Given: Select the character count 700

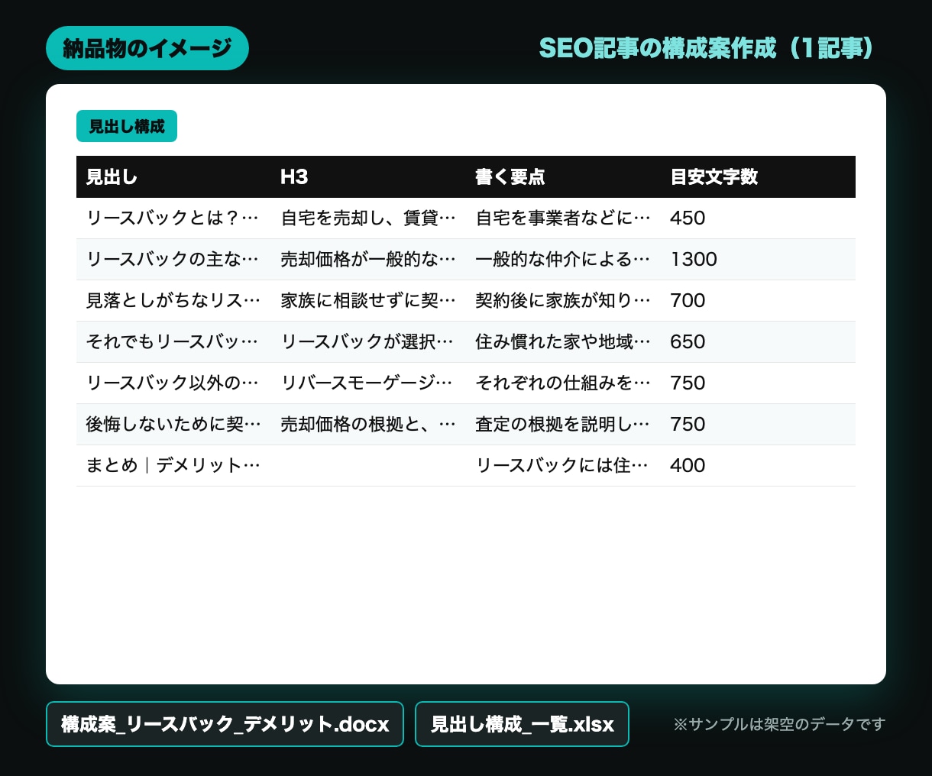Looking at the screenshot, I should click(x=688, y=301).
